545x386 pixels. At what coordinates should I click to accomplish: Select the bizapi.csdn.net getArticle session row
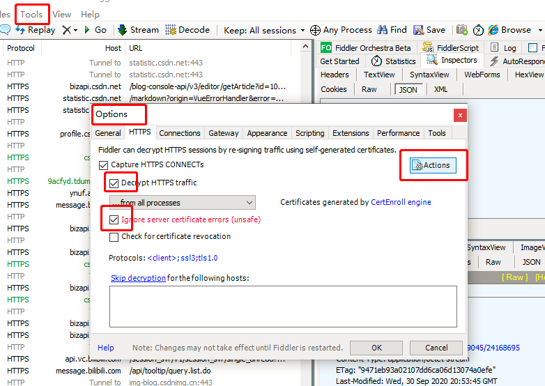point(150,86)
